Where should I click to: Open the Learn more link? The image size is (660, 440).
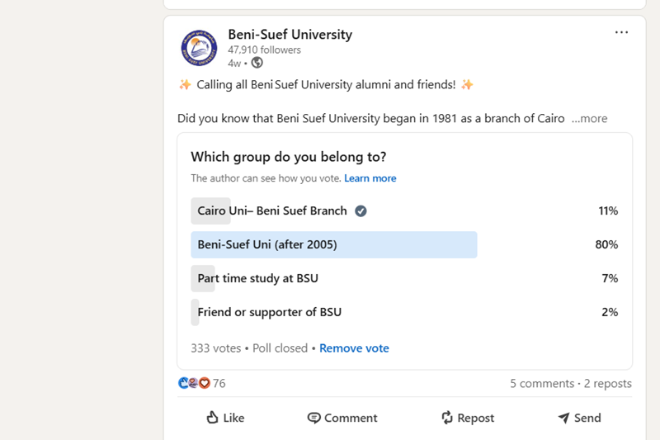[x=370, y=178]
